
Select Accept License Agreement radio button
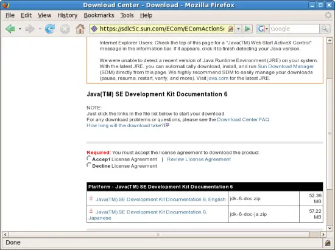click(89, 158)
